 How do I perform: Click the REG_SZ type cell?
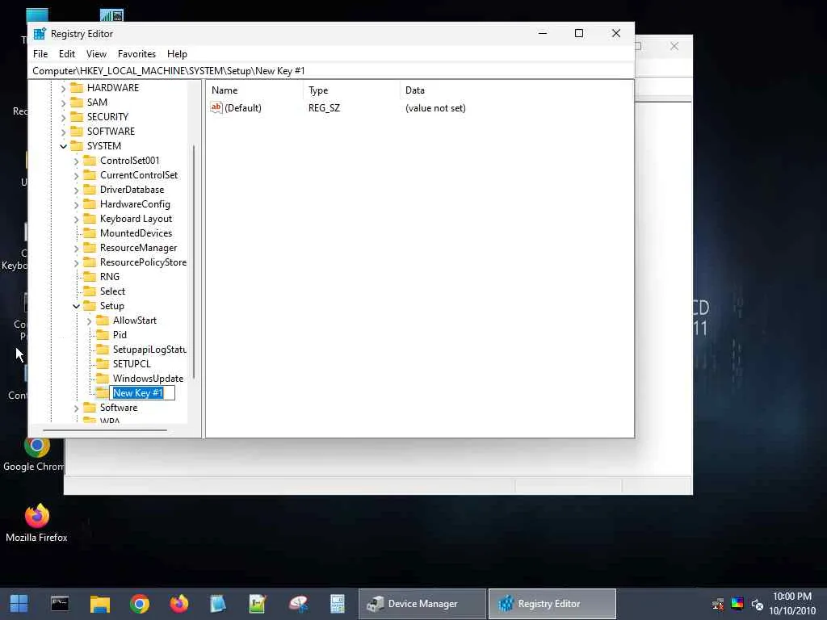click(x=325, y=108)
